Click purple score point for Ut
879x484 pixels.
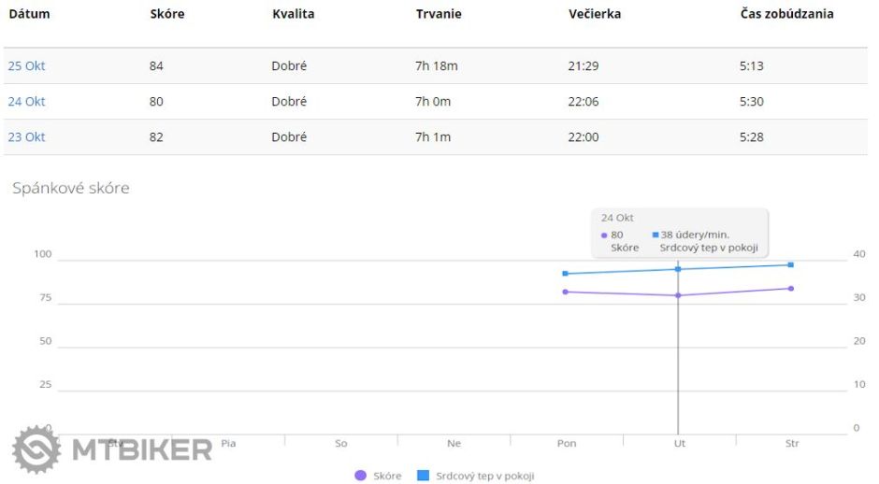[x=678, y=295]
